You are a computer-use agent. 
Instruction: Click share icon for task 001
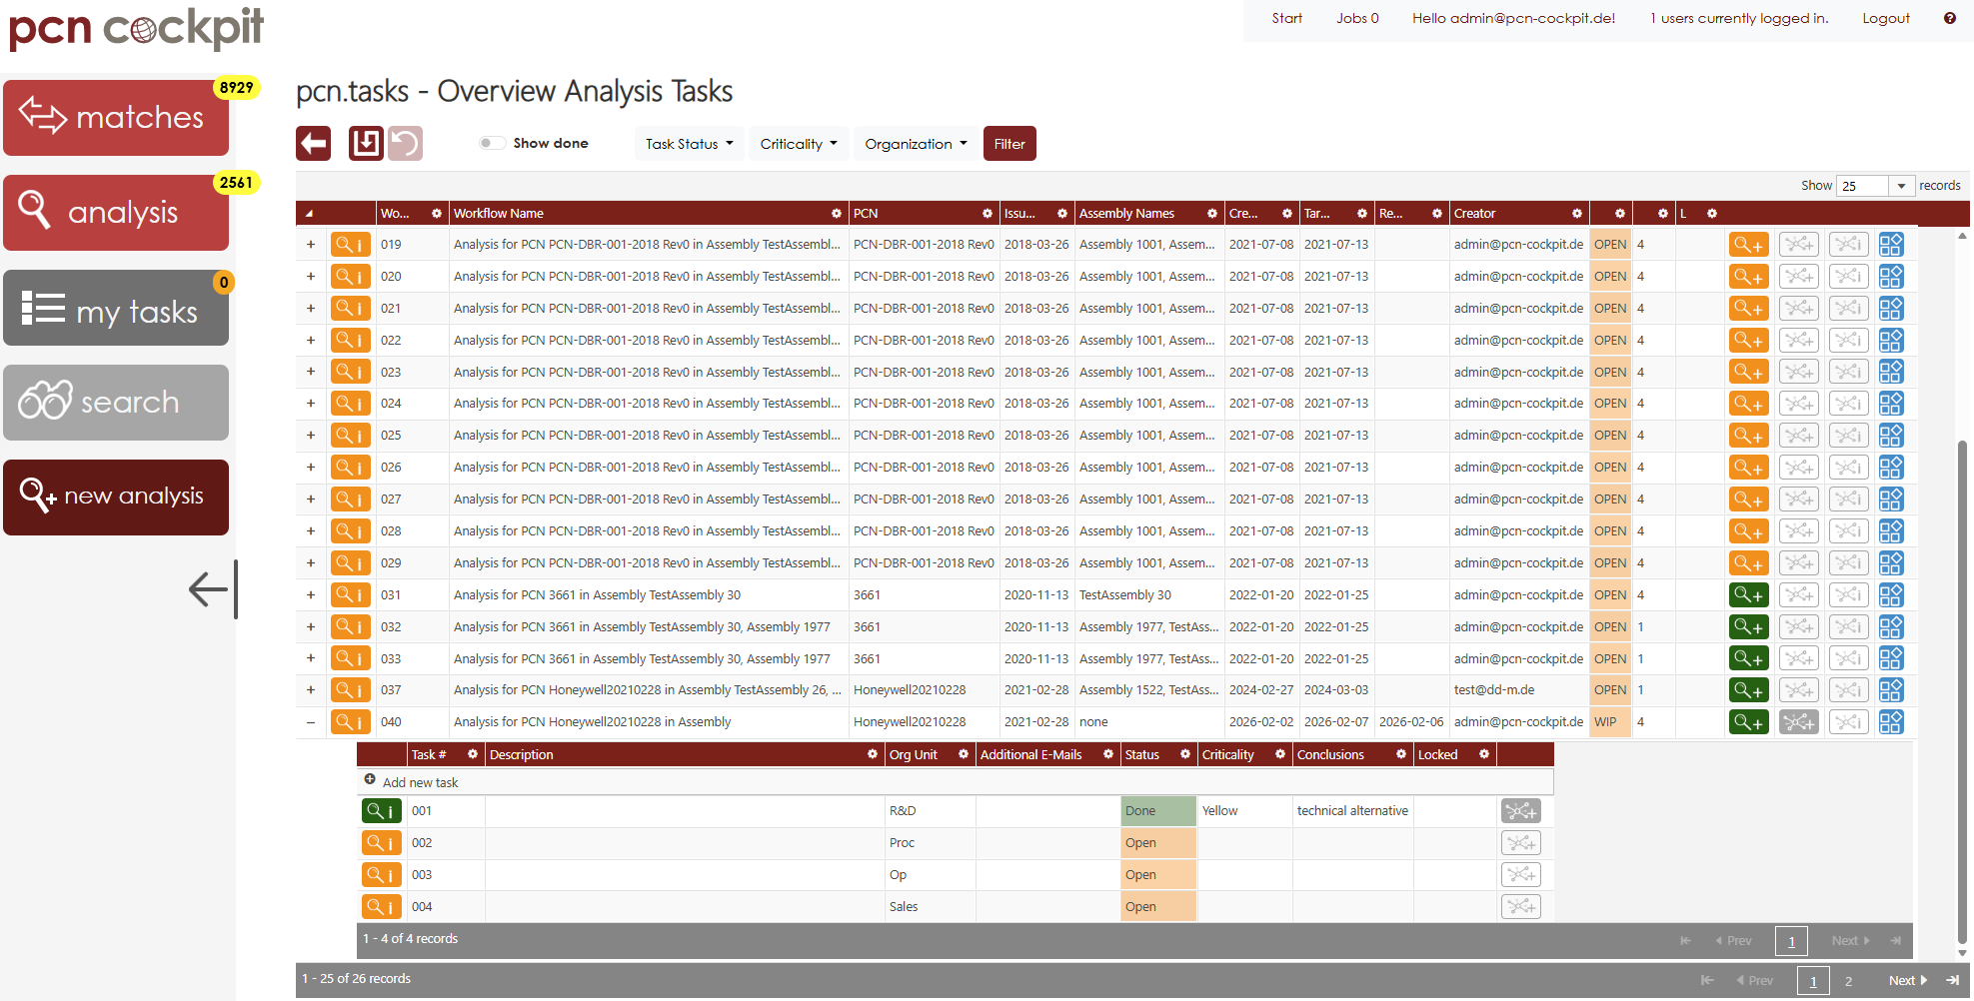[x=1521, y=811]
